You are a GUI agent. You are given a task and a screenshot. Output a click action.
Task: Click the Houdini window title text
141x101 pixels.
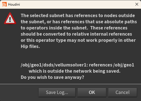click(x=14, y=4)
